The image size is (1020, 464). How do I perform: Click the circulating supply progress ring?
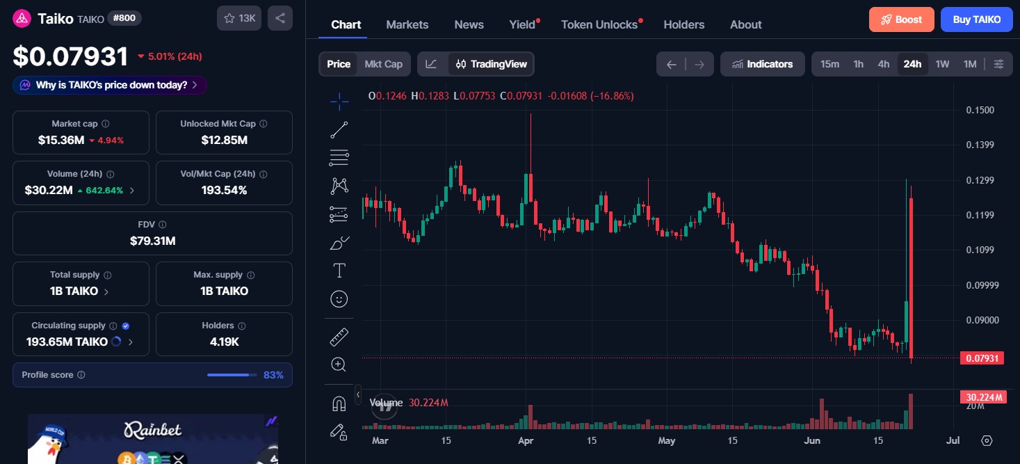116,342
